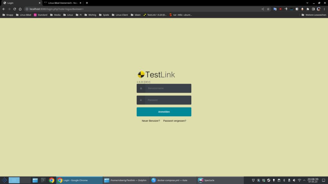
Task: Open the browser home page
Action: [20, 9]
